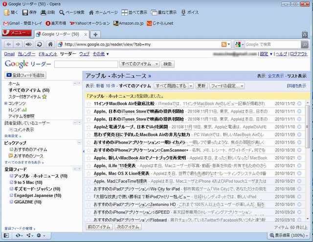Reload the current page

click(x=39, y=45)
